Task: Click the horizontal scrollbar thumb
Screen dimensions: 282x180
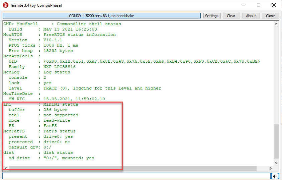Action: (132, 168)
